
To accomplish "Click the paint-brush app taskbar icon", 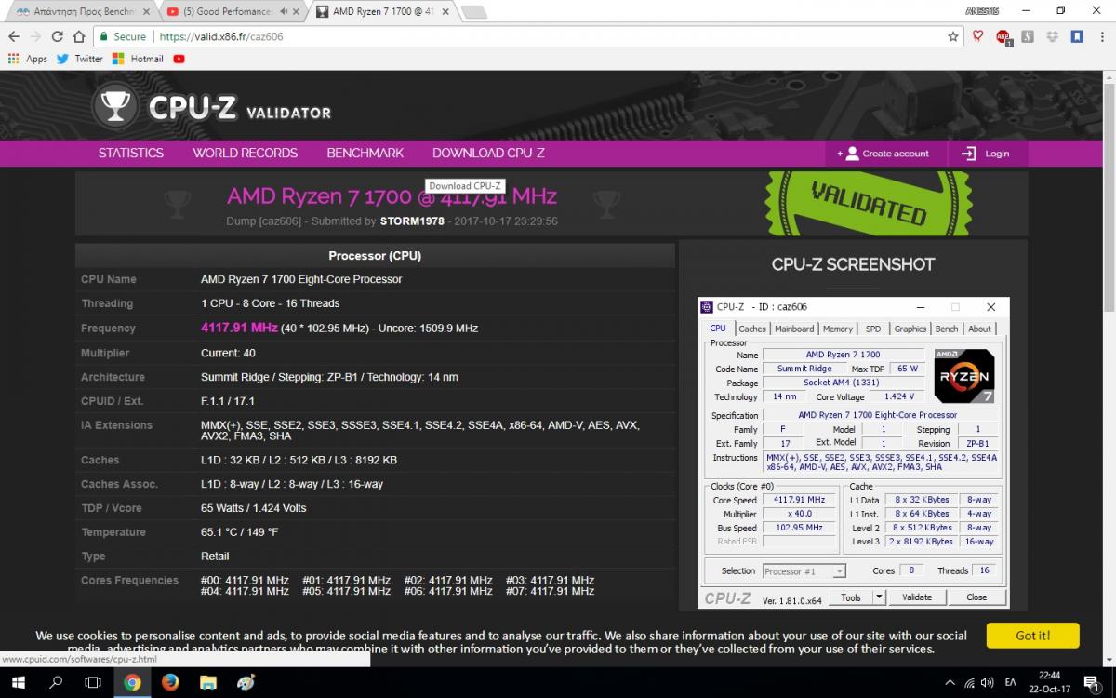I will coord(246,682).
